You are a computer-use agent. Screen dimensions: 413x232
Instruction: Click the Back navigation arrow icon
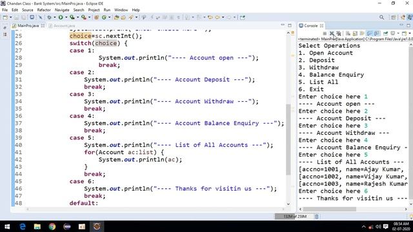(x=217, y=17)
